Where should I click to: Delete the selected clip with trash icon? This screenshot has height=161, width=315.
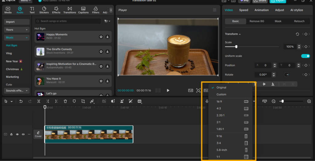point(66,101)
